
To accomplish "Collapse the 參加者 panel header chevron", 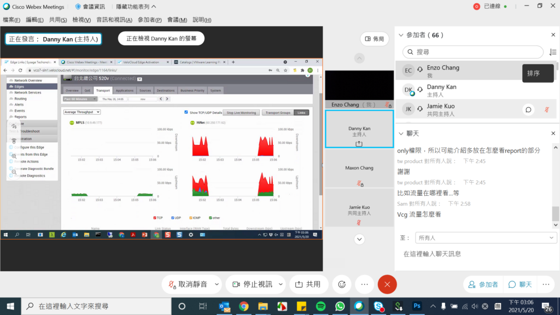I will click(400, 35).
